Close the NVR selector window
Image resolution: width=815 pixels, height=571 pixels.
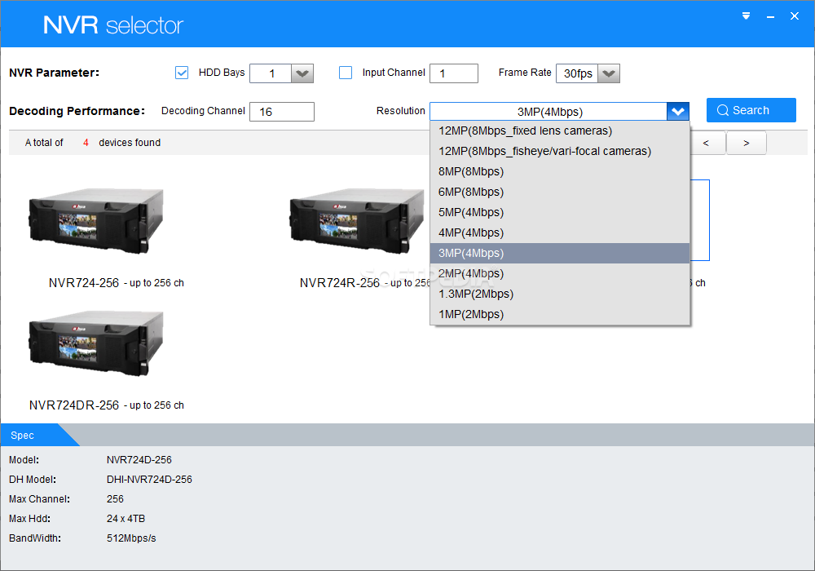coord(794,16)
